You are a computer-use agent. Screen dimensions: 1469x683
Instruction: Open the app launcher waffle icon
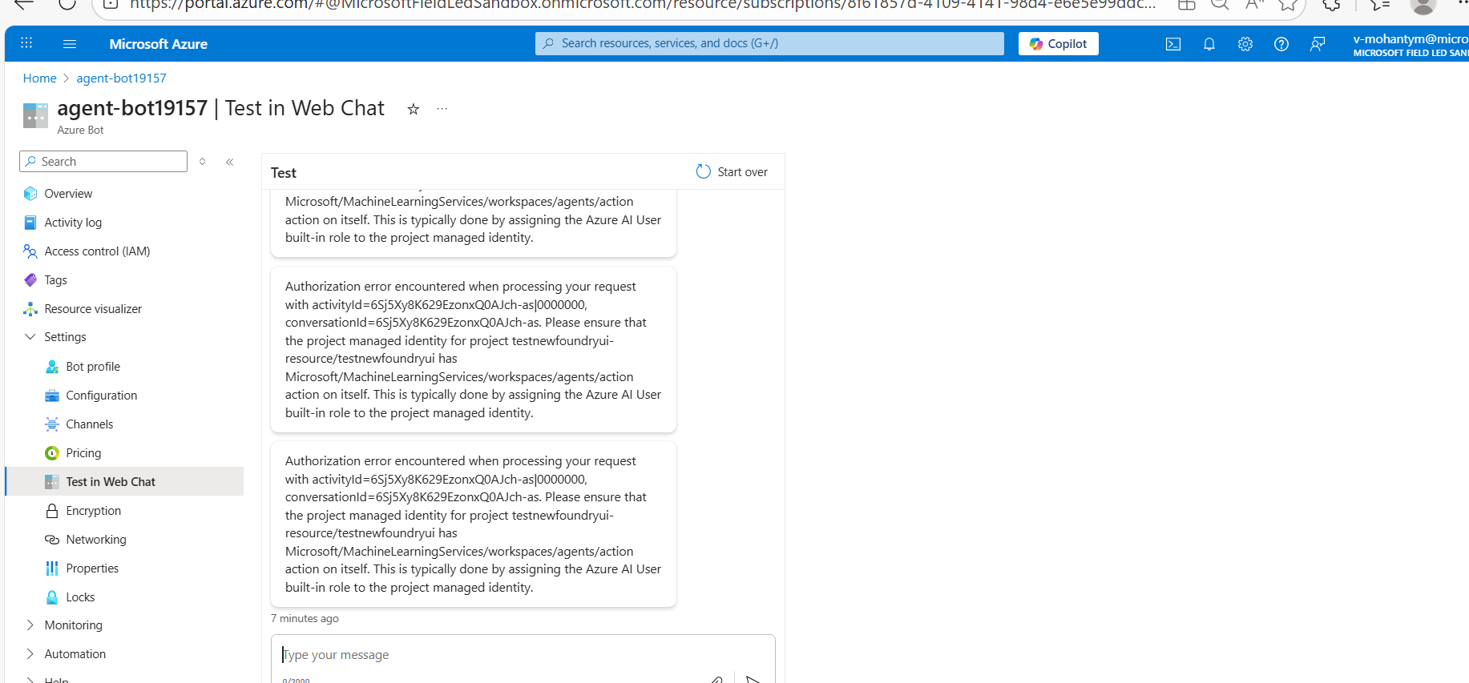(x=26, y=44)
